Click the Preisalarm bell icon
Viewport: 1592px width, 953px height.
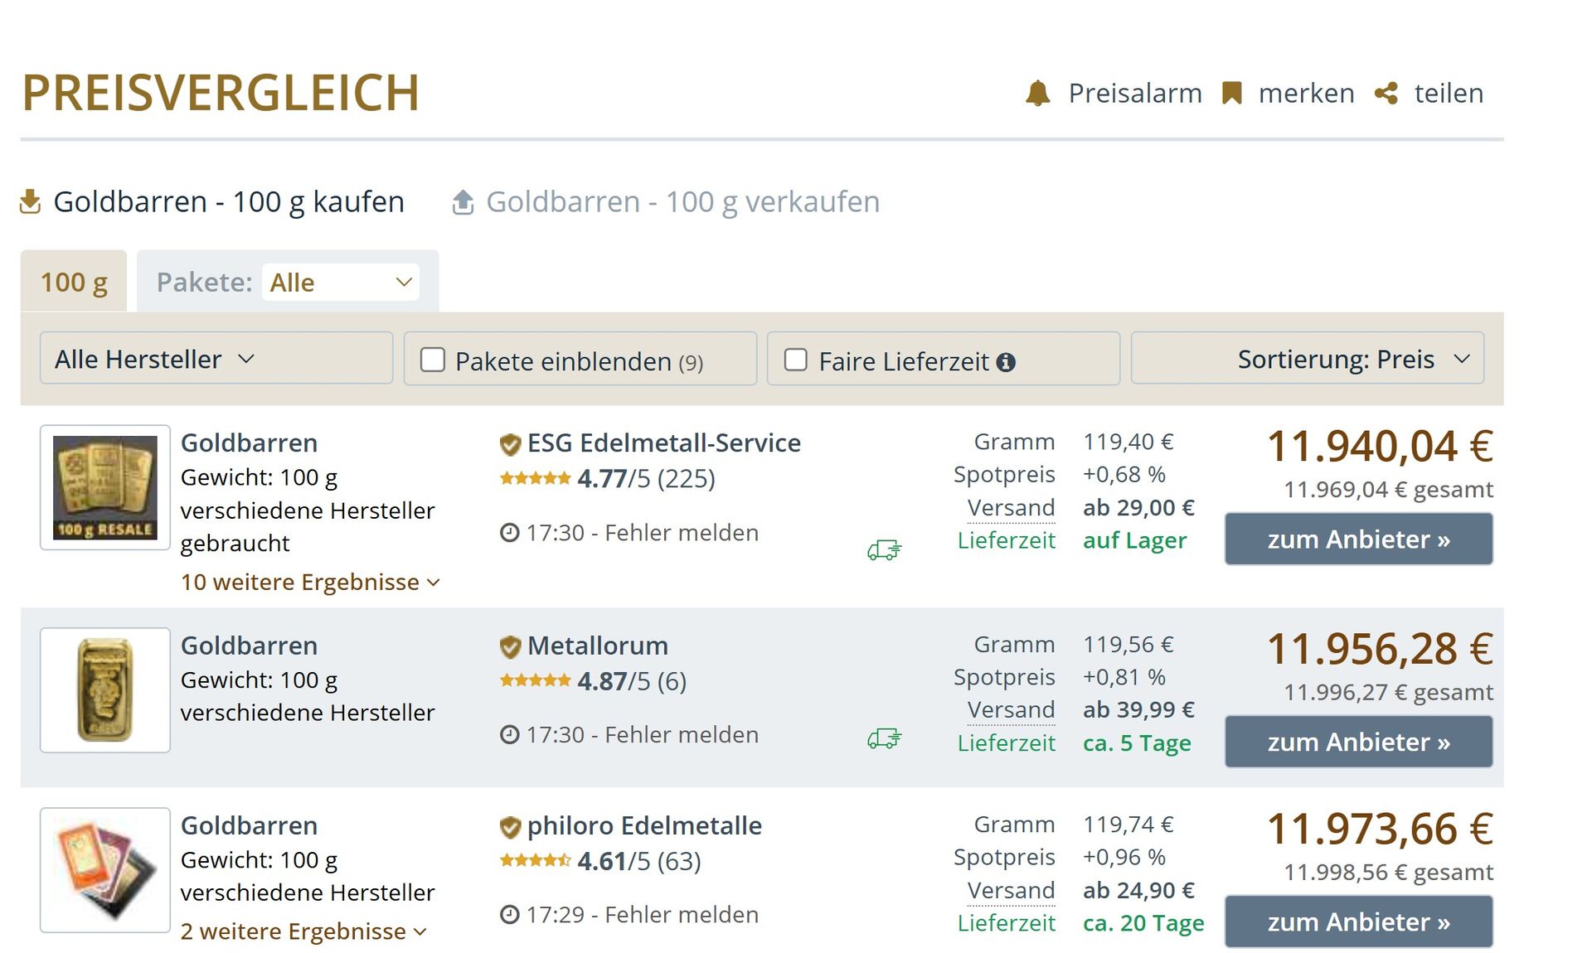pos(1037,93)
